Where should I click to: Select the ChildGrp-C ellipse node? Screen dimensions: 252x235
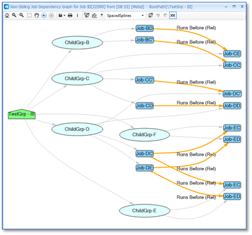77,79
